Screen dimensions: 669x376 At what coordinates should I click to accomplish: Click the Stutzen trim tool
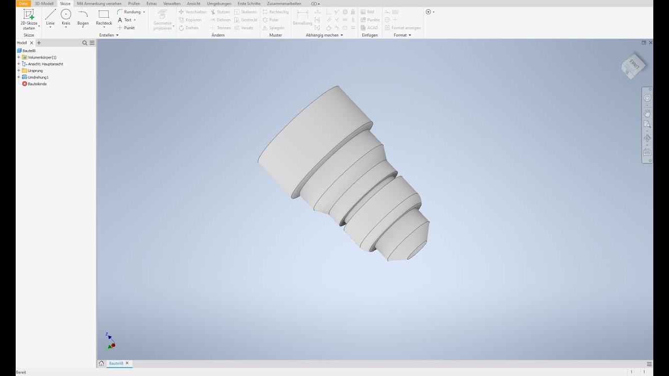220,12
